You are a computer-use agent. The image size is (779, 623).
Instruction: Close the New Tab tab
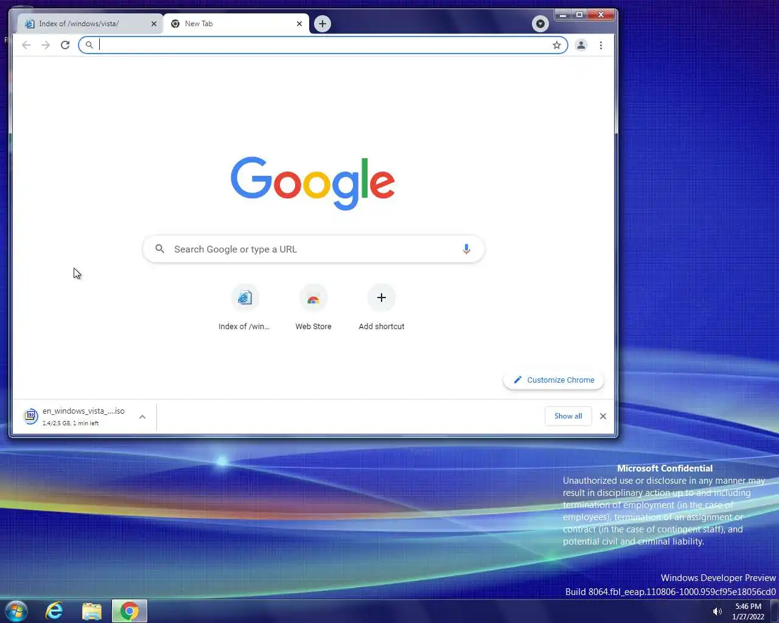[299, 24]
